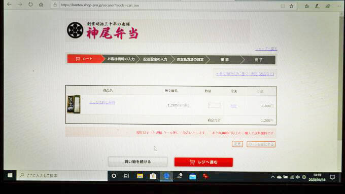Click the share page icon

(x=328, y=6)
